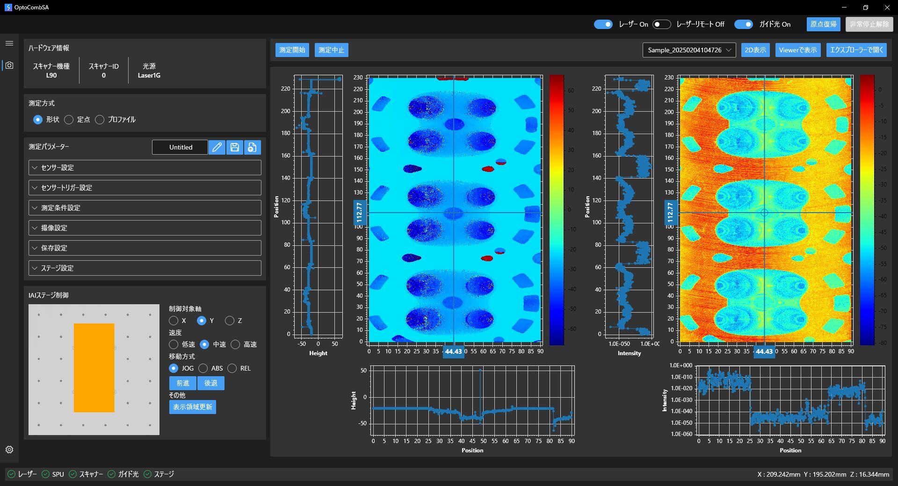Select the camera measurement sidebar icon
This screenshot has height=486, width=898.
coord(9,65)
